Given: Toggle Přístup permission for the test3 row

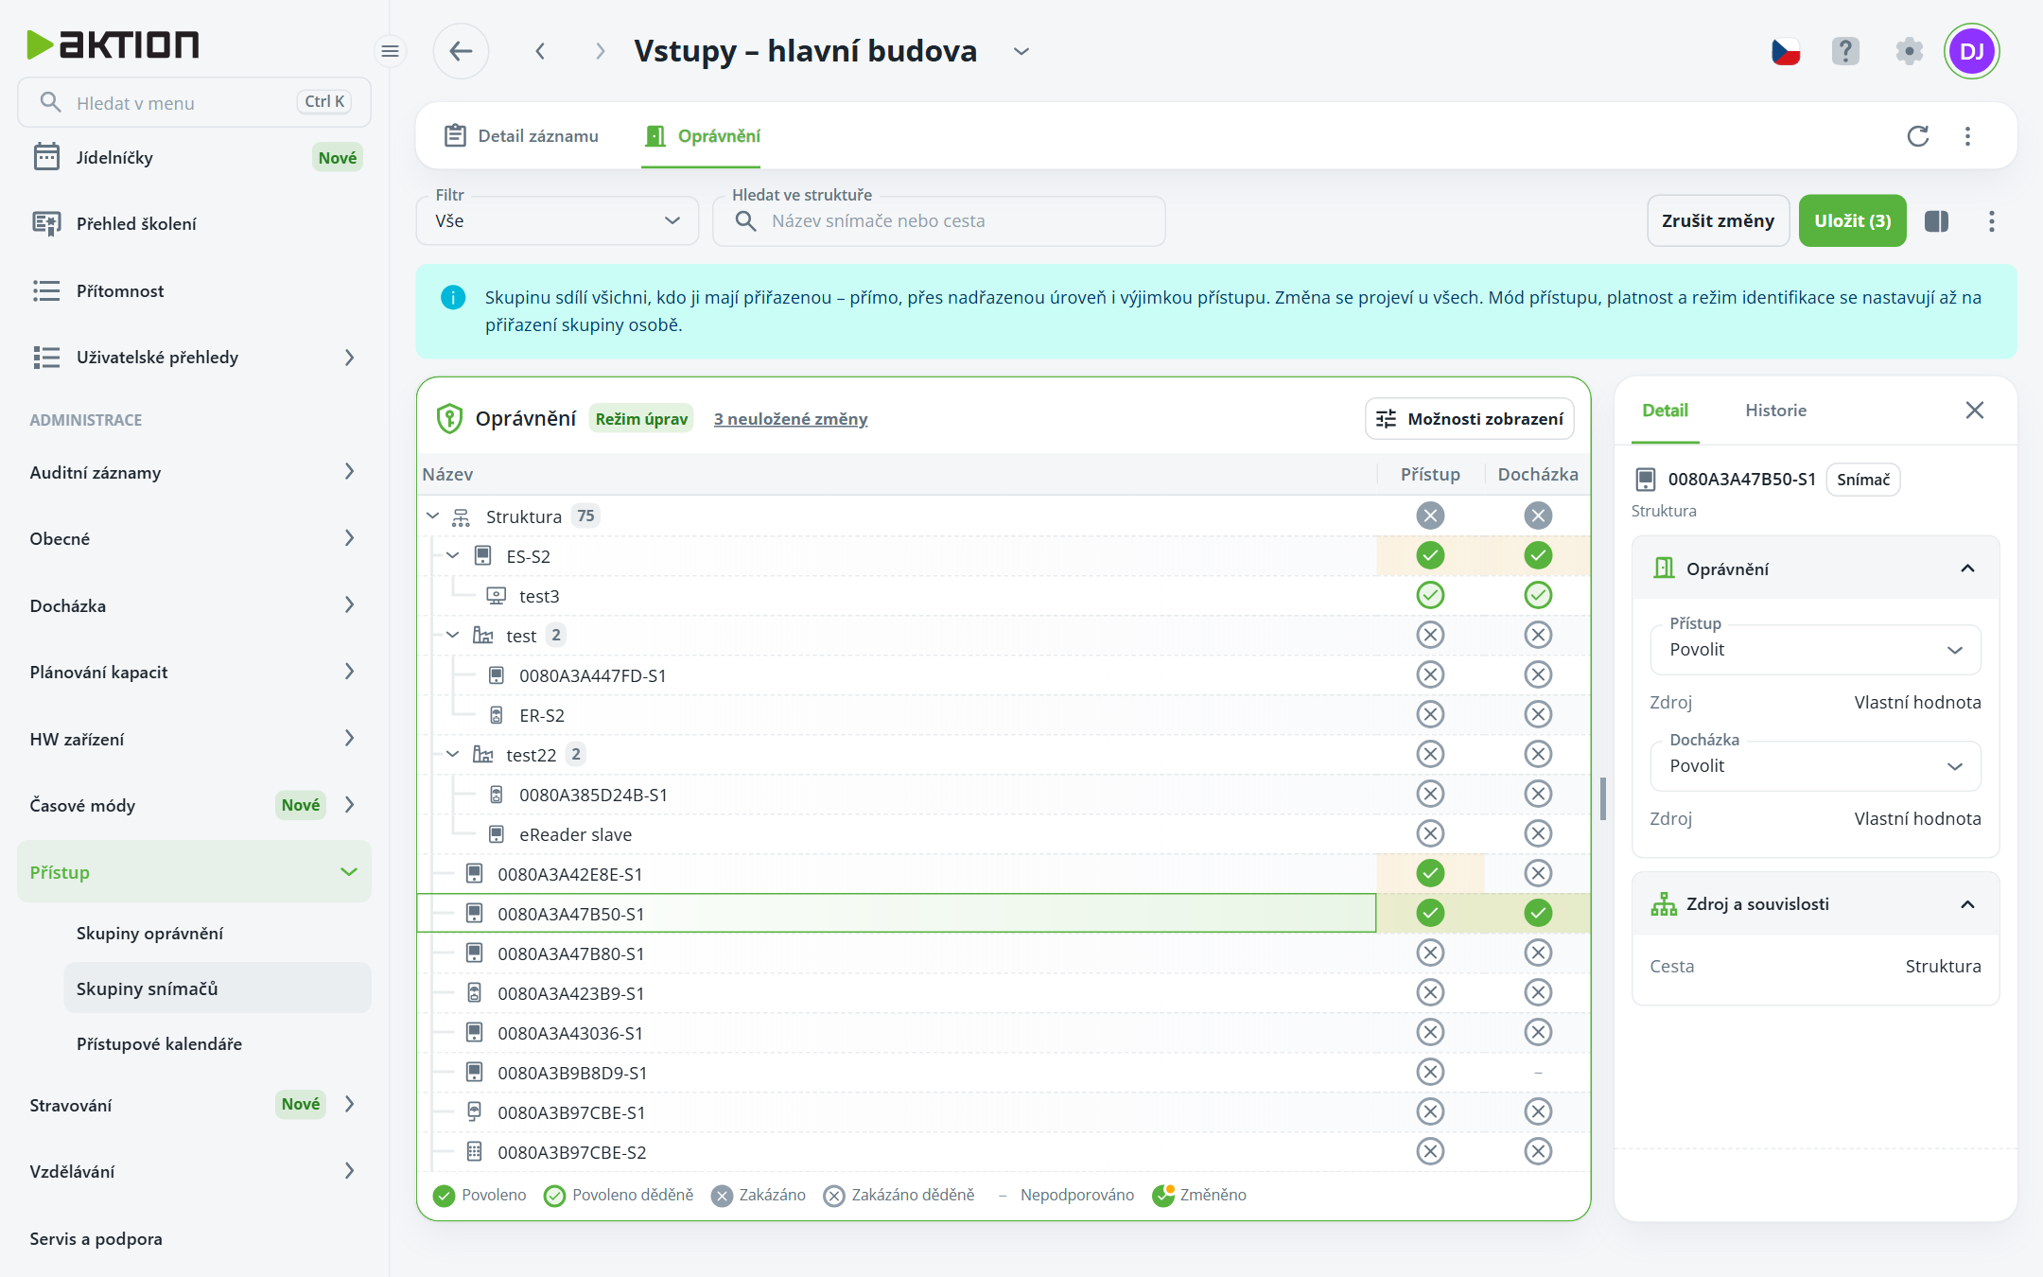Looking at the screenshot, I should (1430, 595).
